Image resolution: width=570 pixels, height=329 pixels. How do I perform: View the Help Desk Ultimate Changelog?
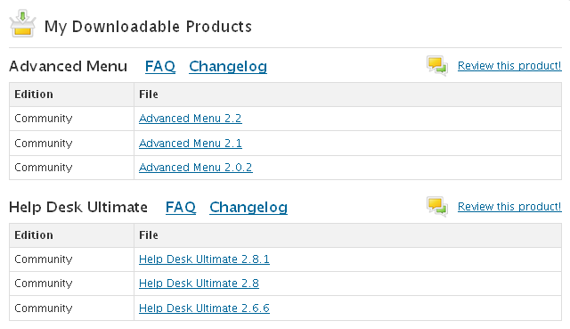tap(248, 208)
